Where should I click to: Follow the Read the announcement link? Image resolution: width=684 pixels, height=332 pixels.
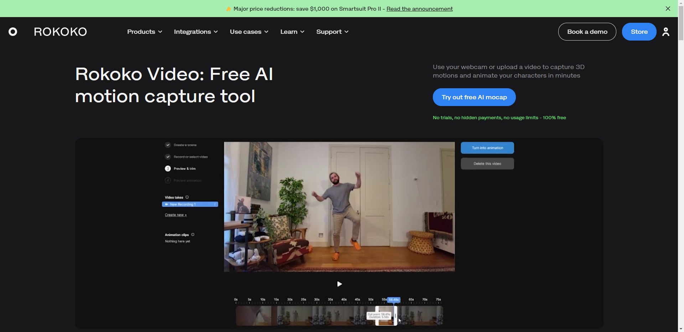(419, 9)
